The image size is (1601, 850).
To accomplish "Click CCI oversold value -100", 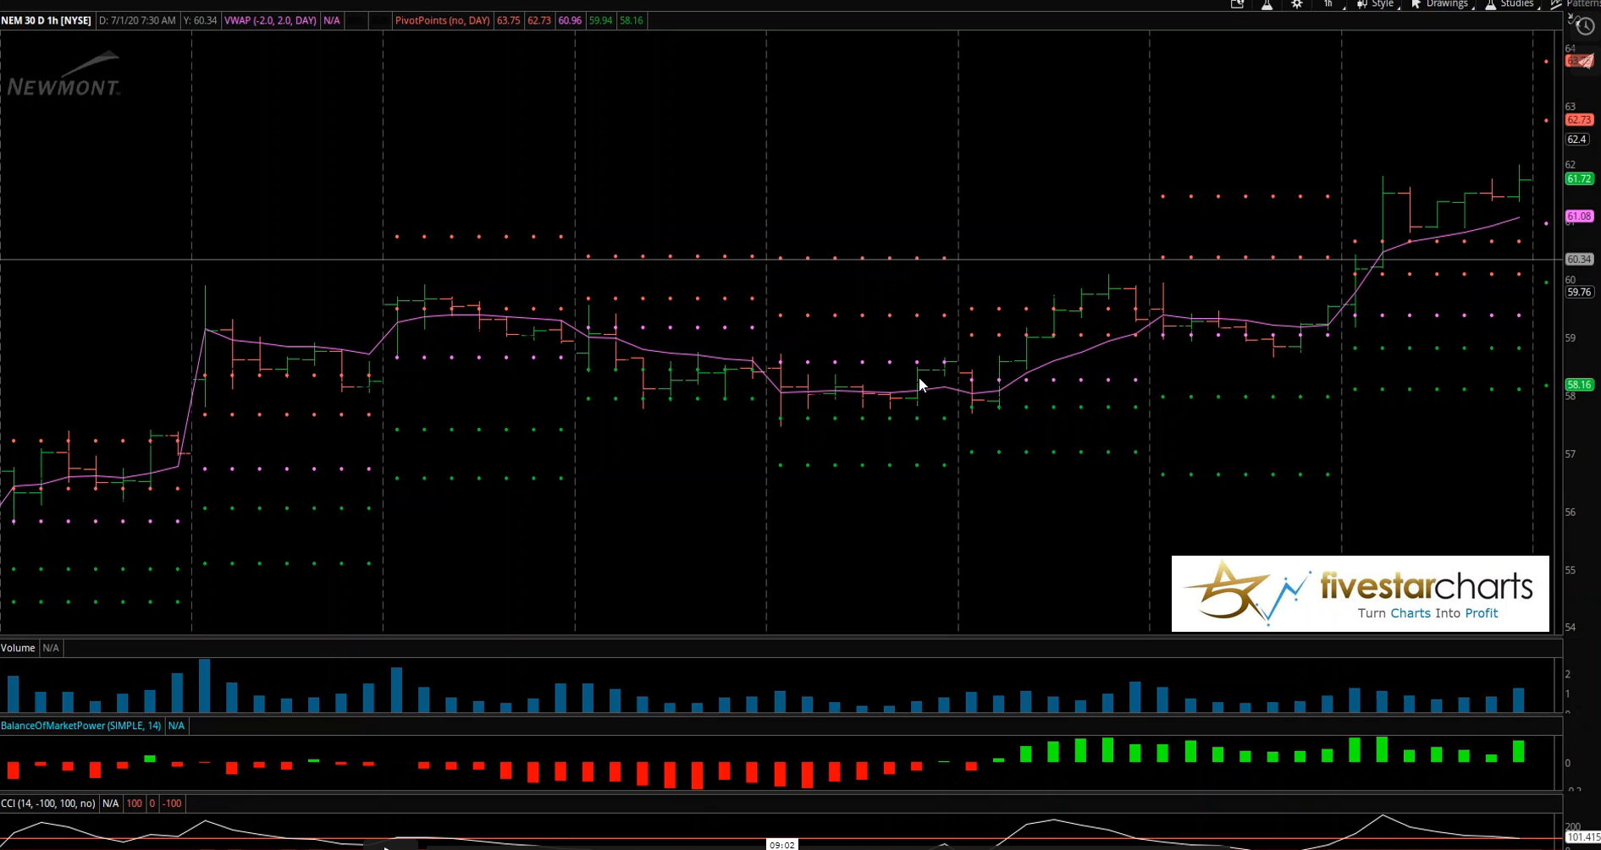I will (172, 803).
